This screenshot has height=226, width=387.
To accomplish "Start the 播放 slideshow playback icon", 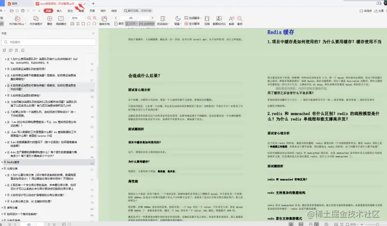I will pos(49,19).
